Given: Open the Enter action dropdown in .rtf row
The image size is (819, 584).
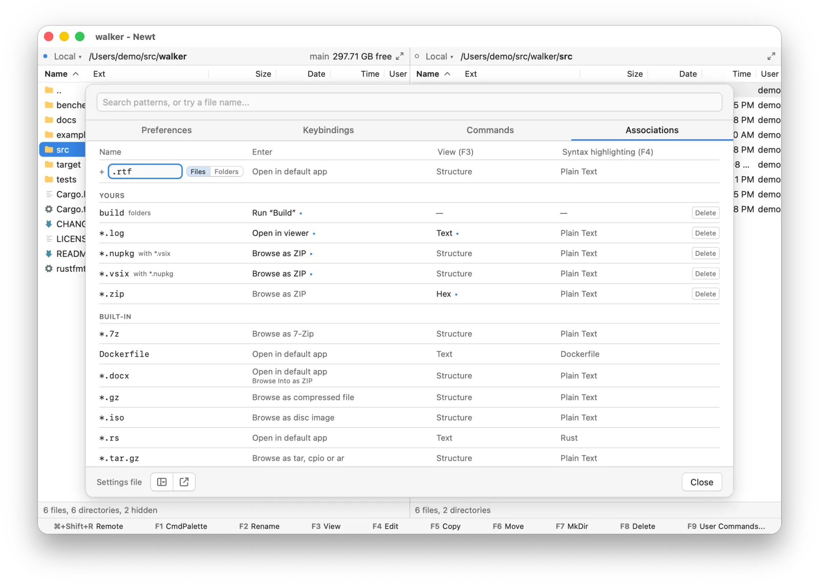Looking at the screenshot, I should pos(290,172).
